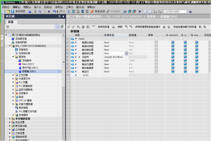The height and width of the screenshot is (141, 211).
Task: Expand the 监控与强制表 folder
Action: point(13,90)
